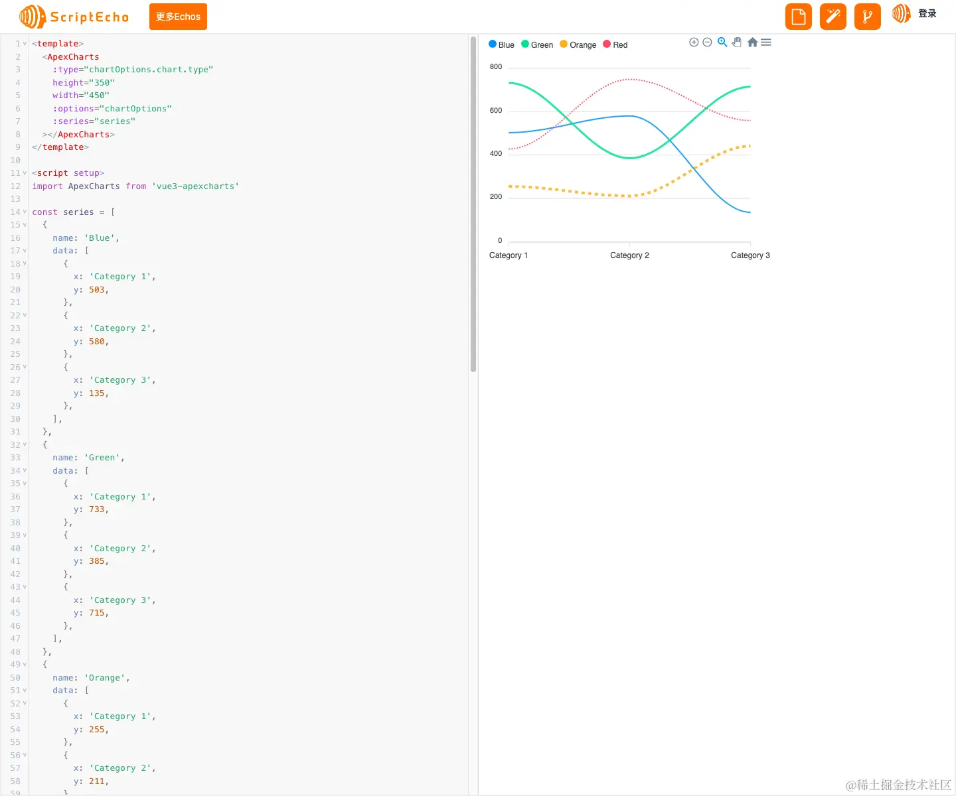Click the import ApexCharts line in code
The height and width of the screenshot is (796, 956).
135,186
